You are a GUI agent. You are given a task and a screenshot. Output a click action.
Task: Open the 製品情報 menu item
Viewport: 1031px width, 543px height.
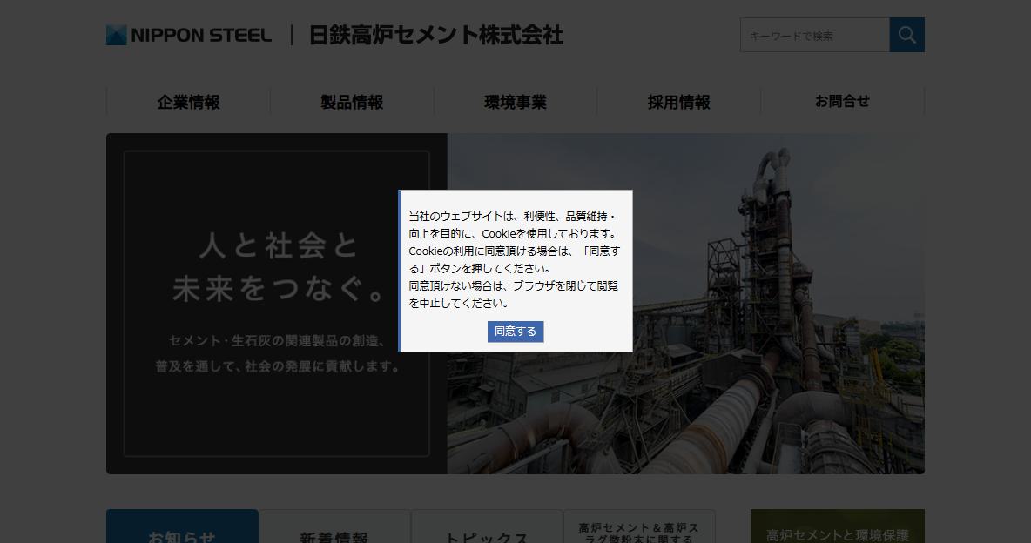[x=352, y=102]
